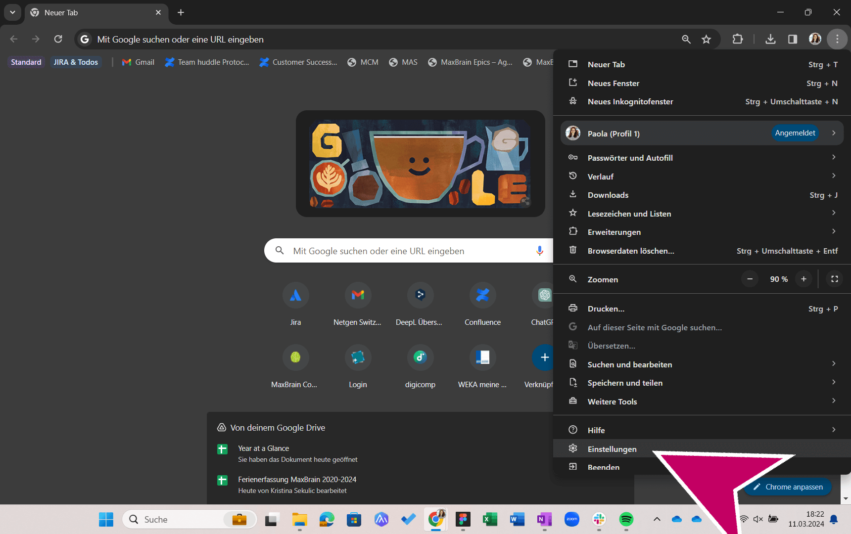Click the profile avatar in Chrome toolbar
Screen dimensions: 851x534
815,39
